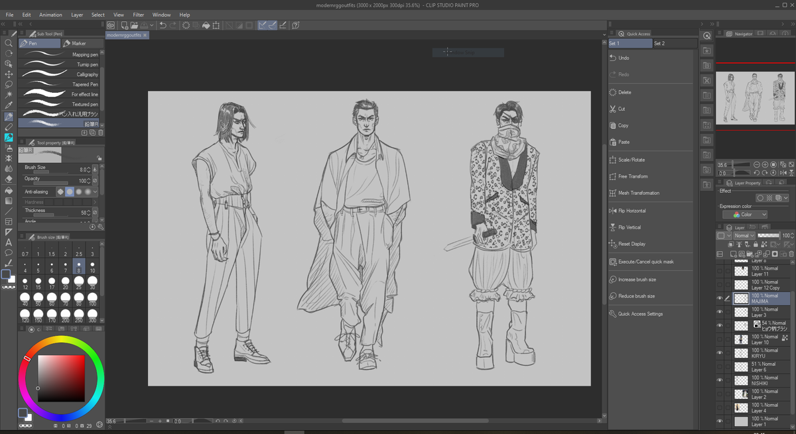Image resolution: width=796 pixels, height=434 pixels.
Task: Open the Window menu
Action: 161,15
